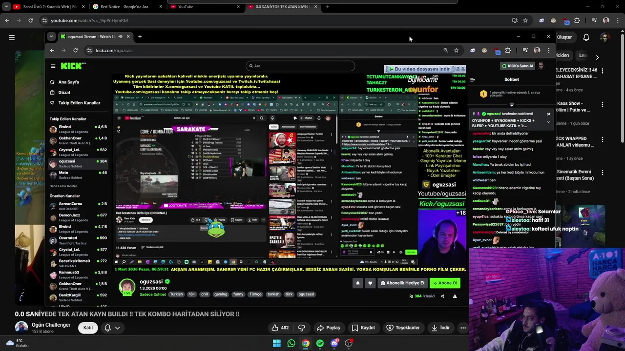
Task: Click KICKs Satın Al button
Action: click(518, 66)
